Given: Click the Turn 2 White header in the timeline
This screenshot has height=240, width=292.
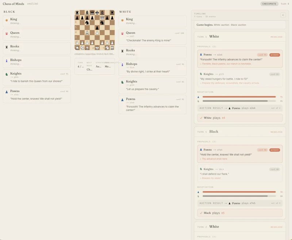Looking at the screenshot, I should tap(240, 227).
